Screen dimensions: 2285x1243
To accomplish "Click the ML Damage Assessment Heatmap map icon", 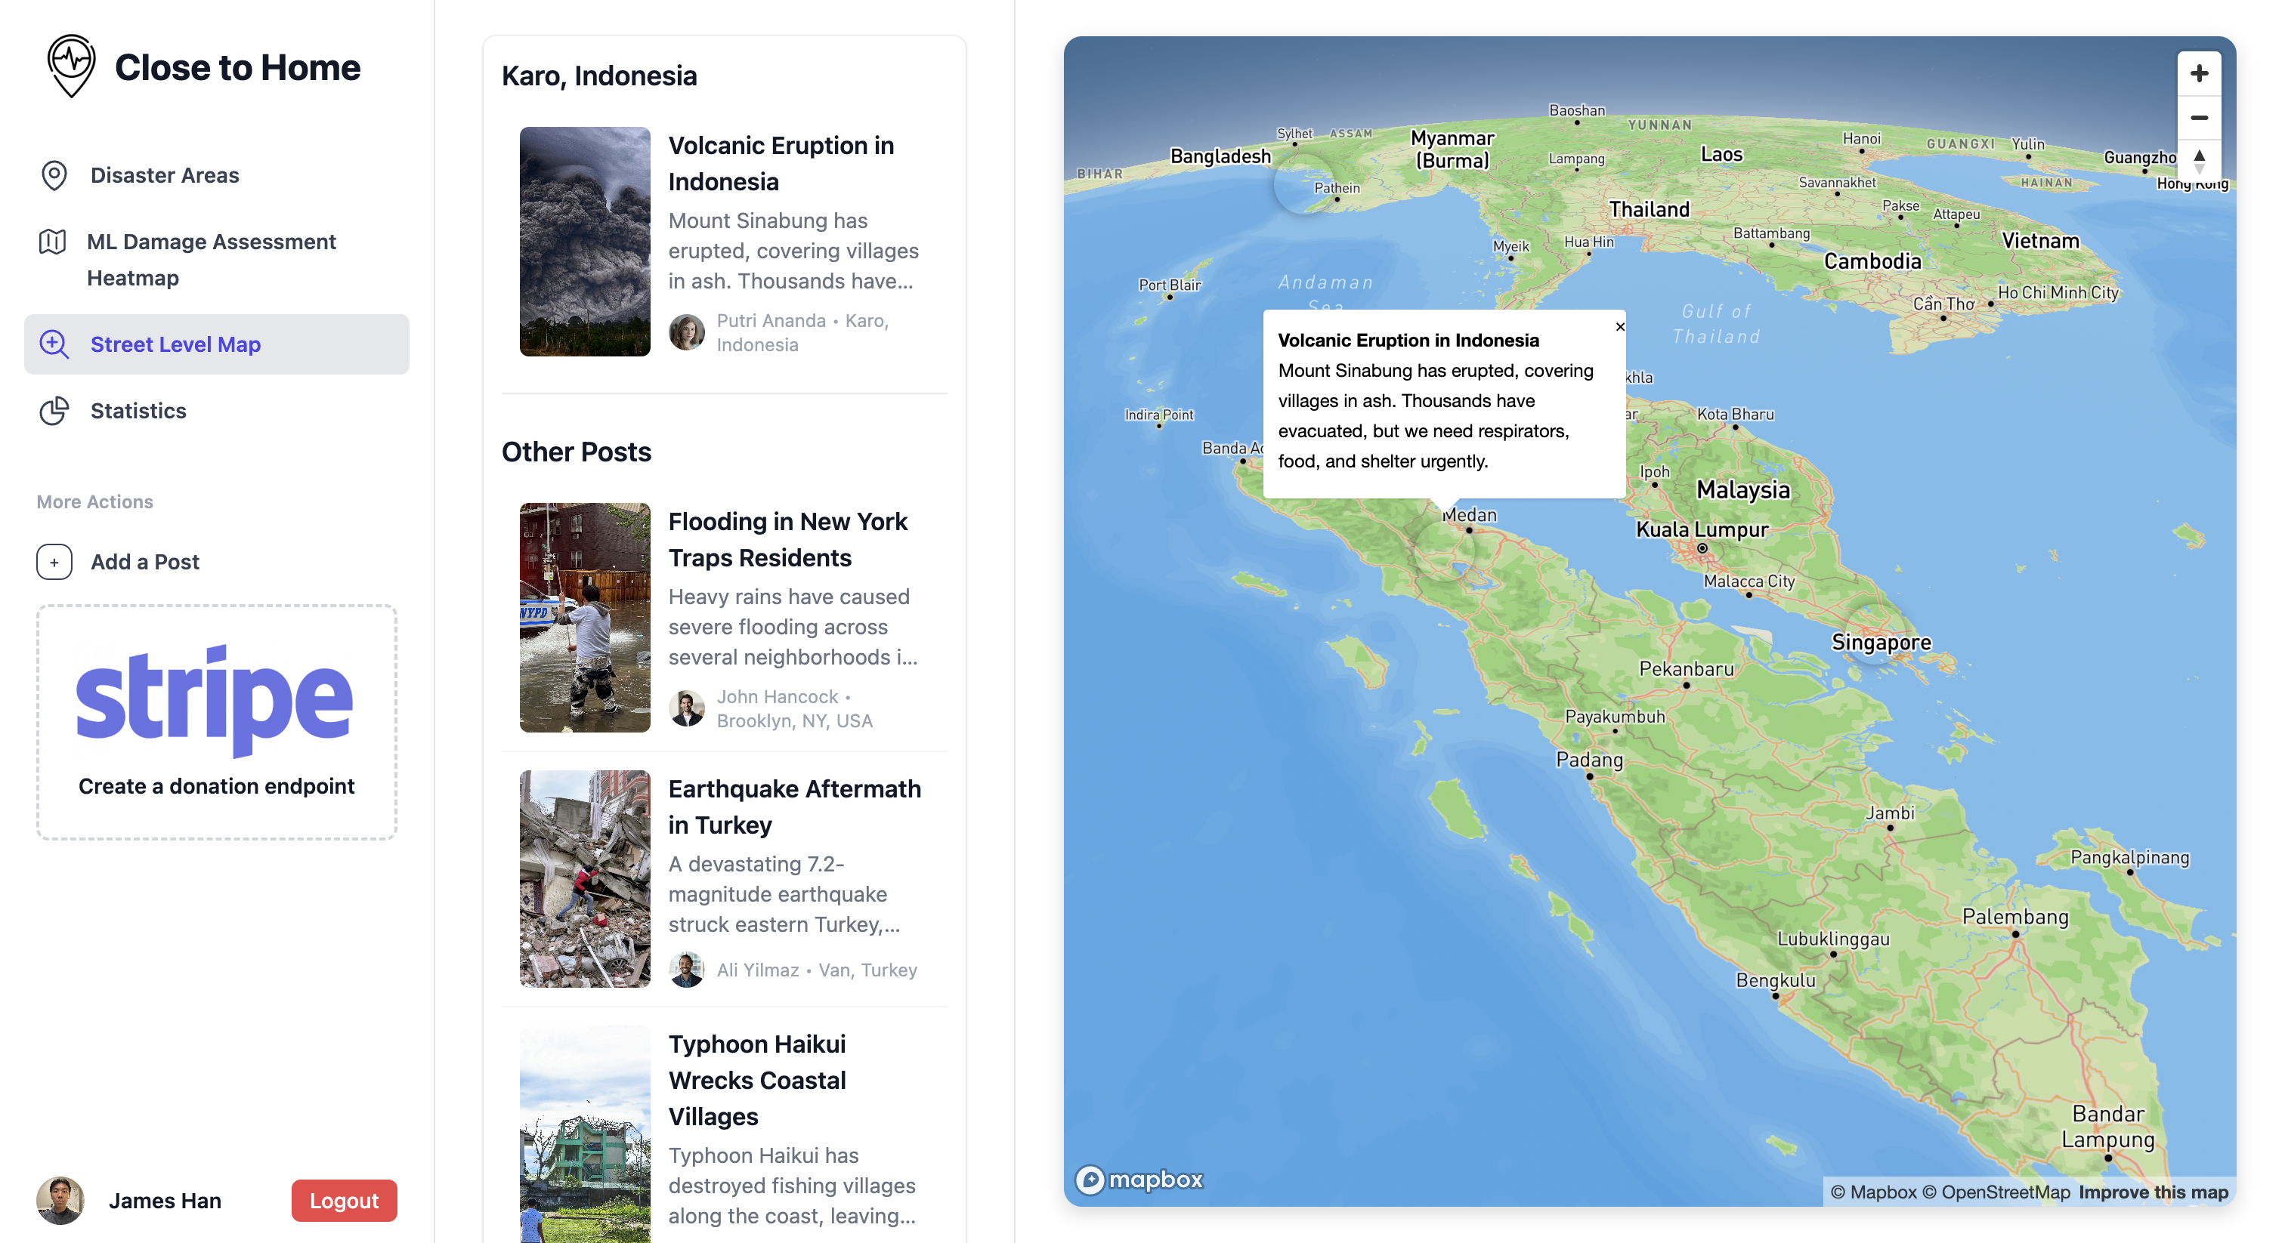I will click(x=52, y=241).
